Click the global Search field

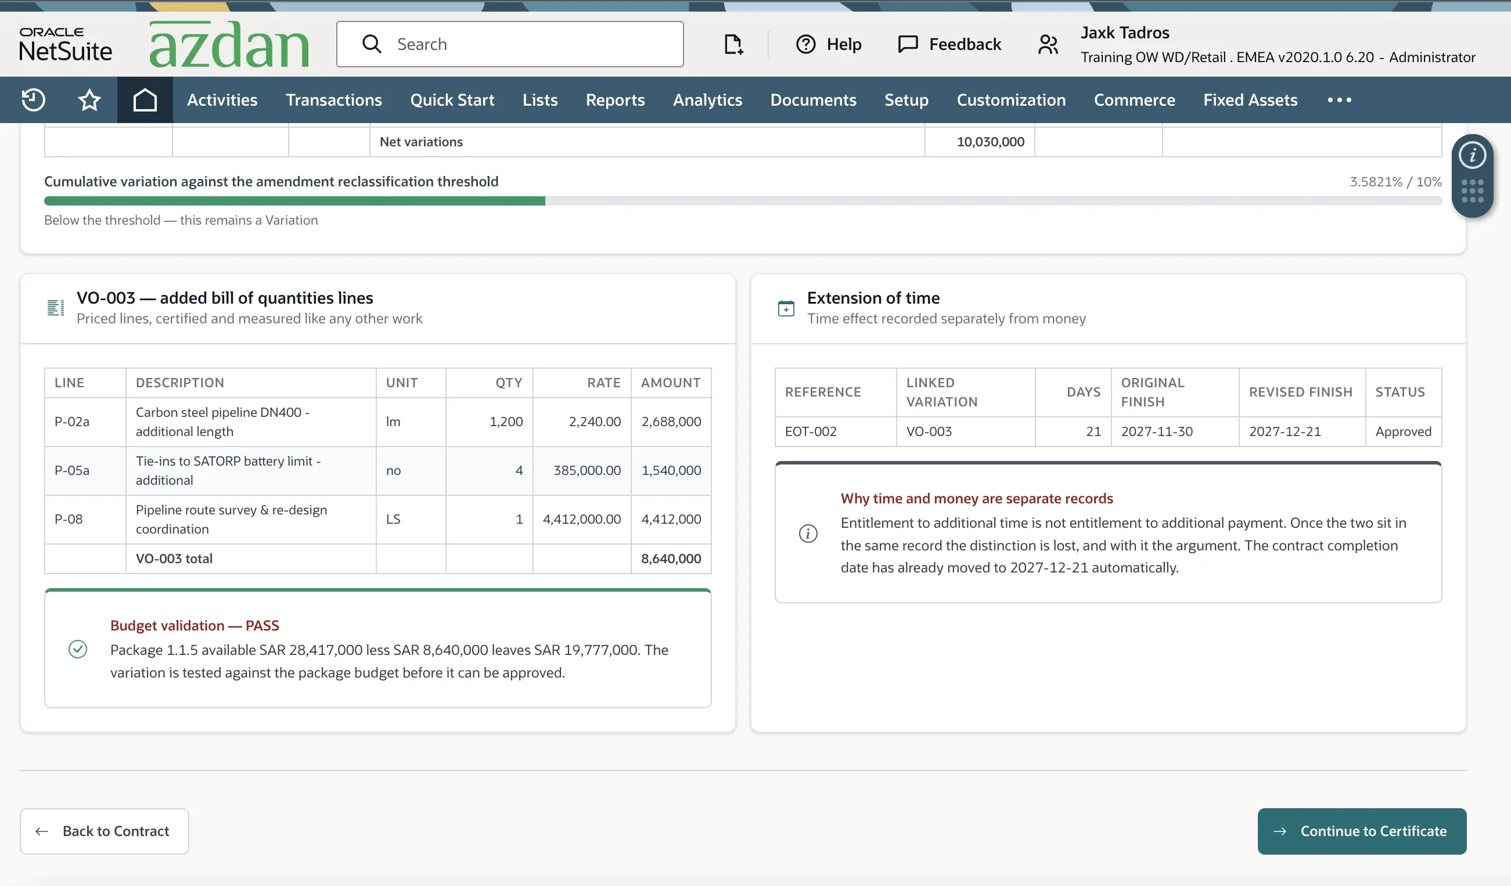pyautogui.click(x=510, y=44)
